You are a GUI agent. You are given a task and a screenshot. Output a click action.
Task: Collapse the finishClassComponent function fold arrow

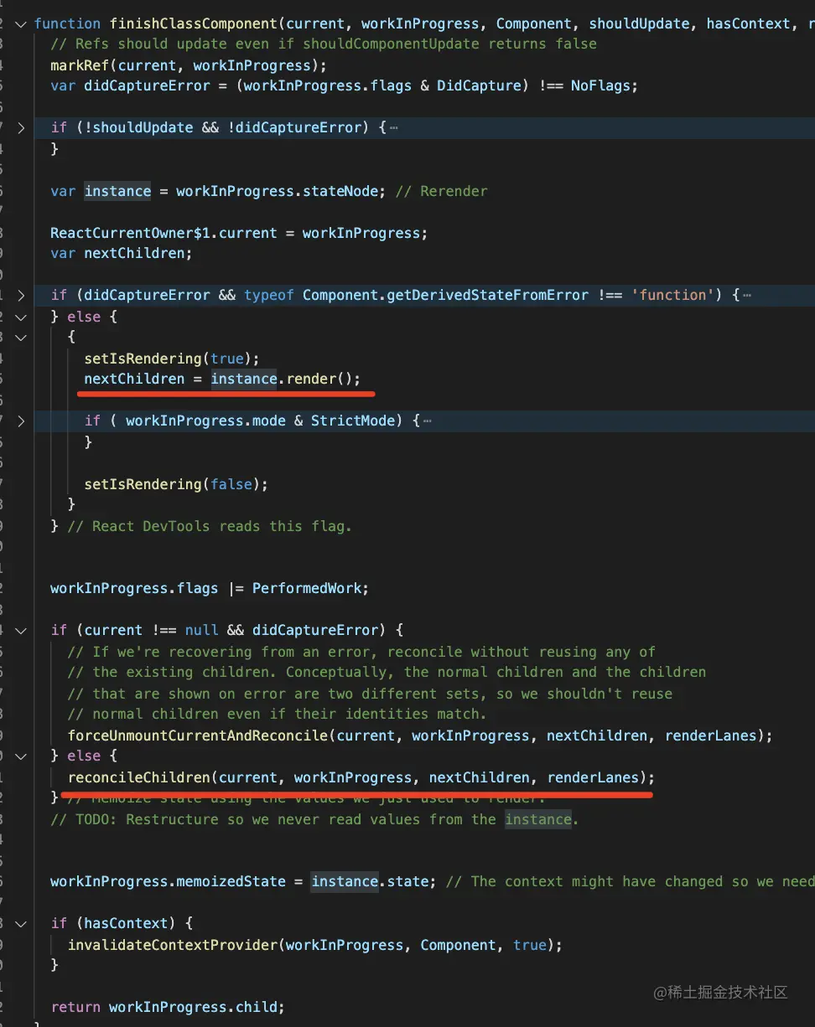coord(21,23)
